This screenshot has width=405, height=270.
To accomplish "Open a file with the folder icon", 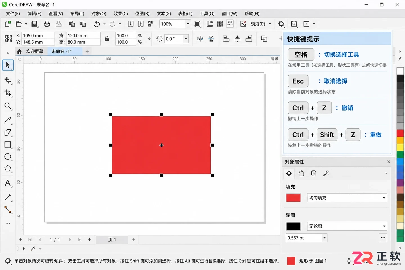I will [x=19, y=24].
